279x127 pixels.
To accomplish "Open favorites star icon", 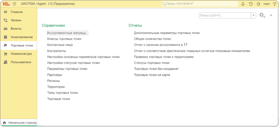I will pyautogui.click(x=259, y=4).
